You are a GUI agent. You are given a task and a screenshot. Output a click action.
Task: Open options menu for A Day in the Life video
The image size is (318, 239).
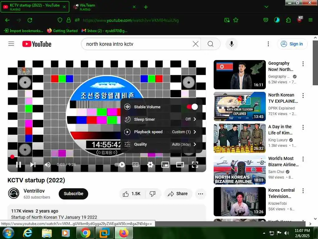point(303,127)
